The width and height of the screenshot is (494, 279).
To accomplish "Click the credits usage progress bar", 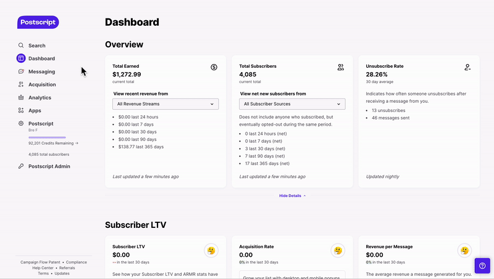I will pyautogui.click(x=47, y=137).
